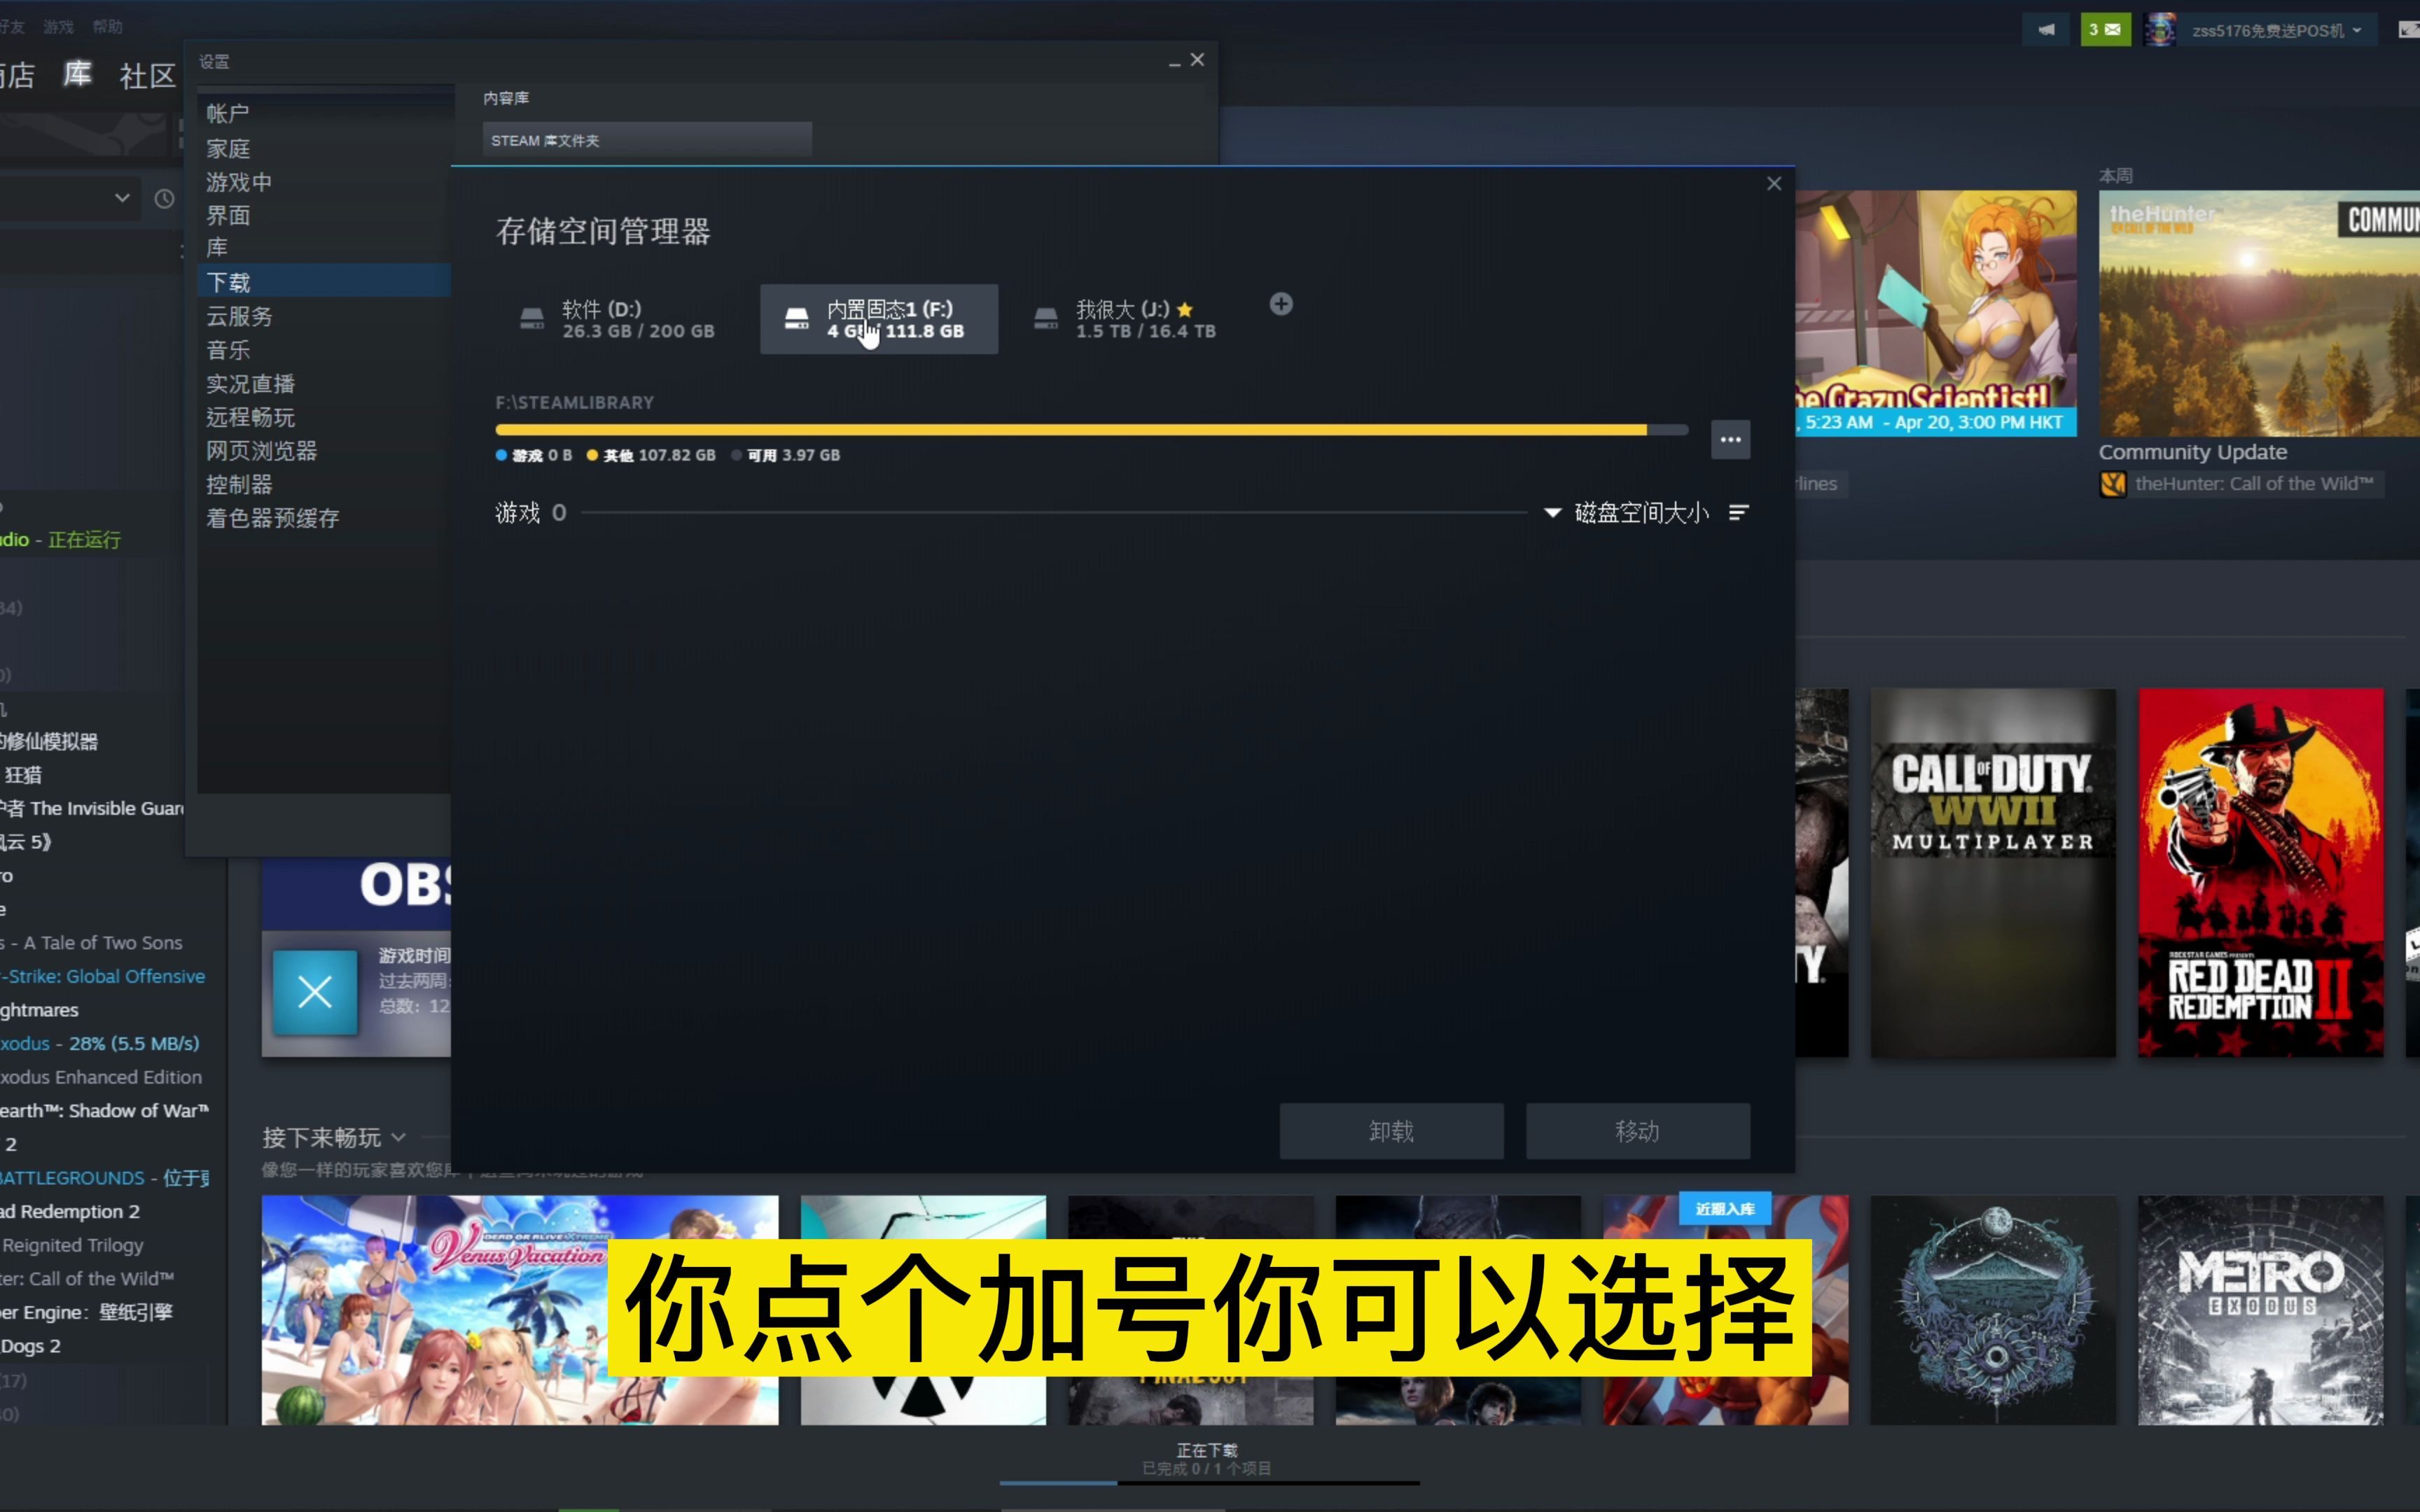Select 修仙模拟器 in the library list
Screen dimensions: 2420x1512
pyautogui.click(x=49, y=741)
